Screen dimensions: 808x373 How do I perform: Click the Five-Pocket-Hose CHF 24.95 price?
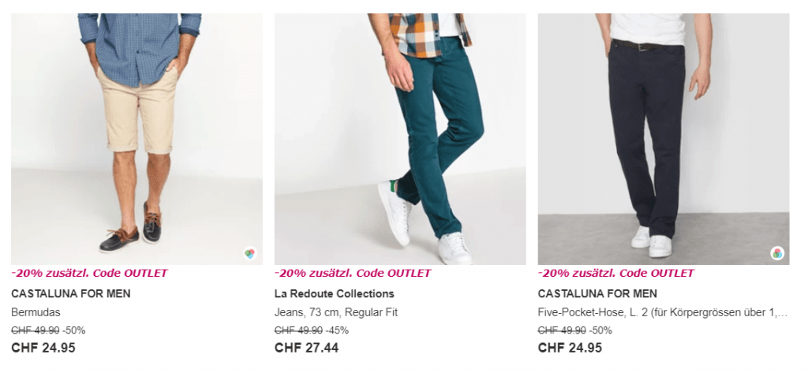pyautogui.click(x=570, y=348)
